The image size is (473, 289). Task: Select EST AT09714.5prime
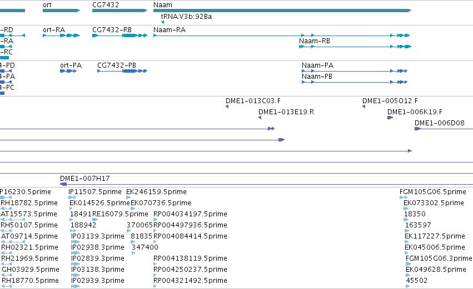click(x=29, y=236)
